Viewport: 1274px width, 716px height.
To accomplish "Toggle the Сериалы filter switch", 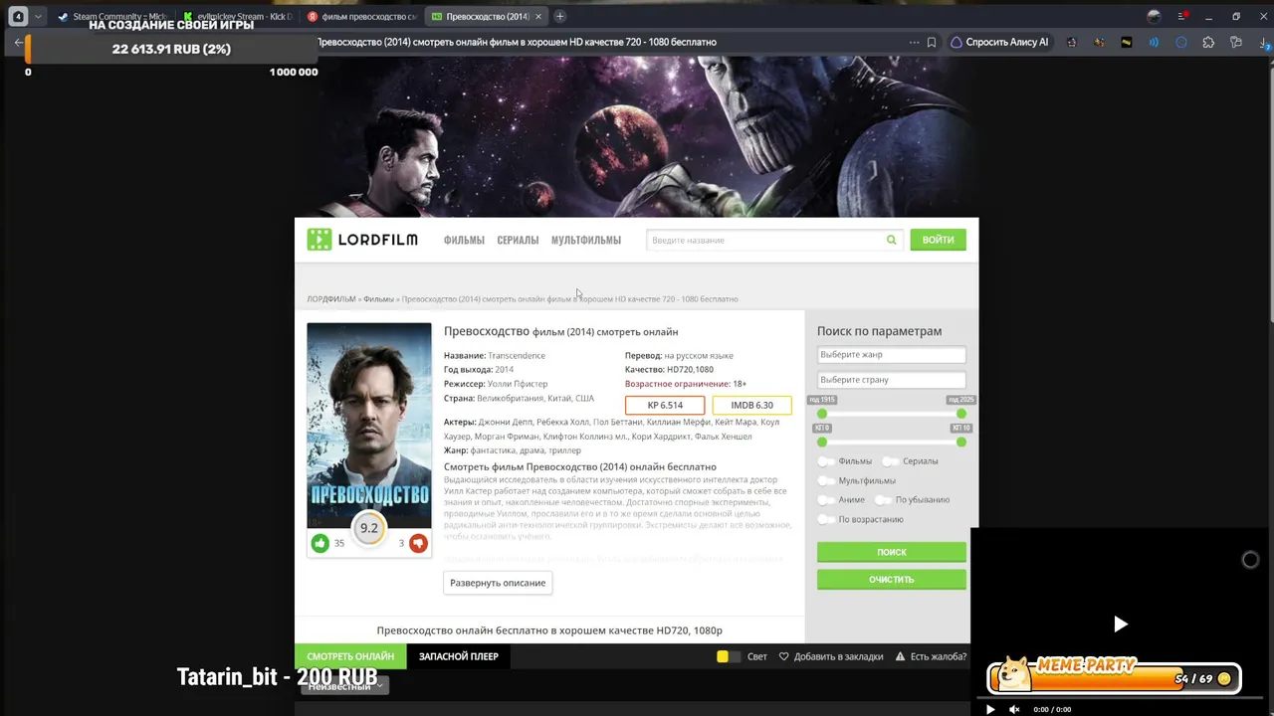I will [x=891, y=461].
